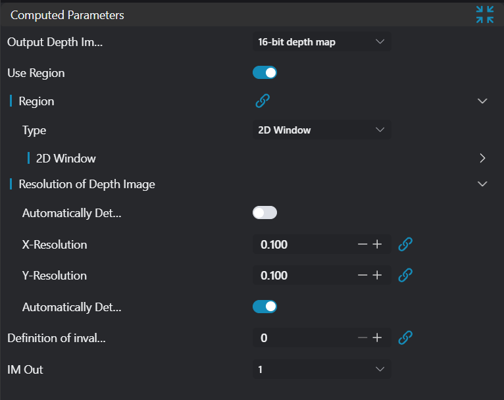Click the link icon next to X-Resolution

point(406,245)
